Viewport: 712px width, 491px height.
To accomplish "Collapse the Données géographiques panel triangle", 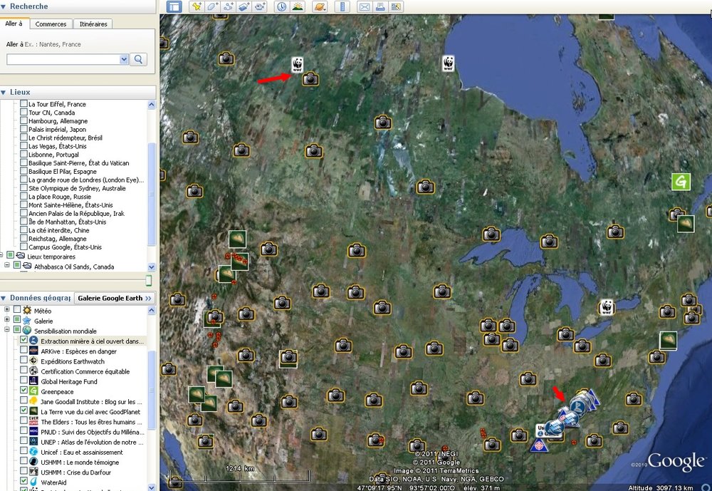I will point(4,298).
